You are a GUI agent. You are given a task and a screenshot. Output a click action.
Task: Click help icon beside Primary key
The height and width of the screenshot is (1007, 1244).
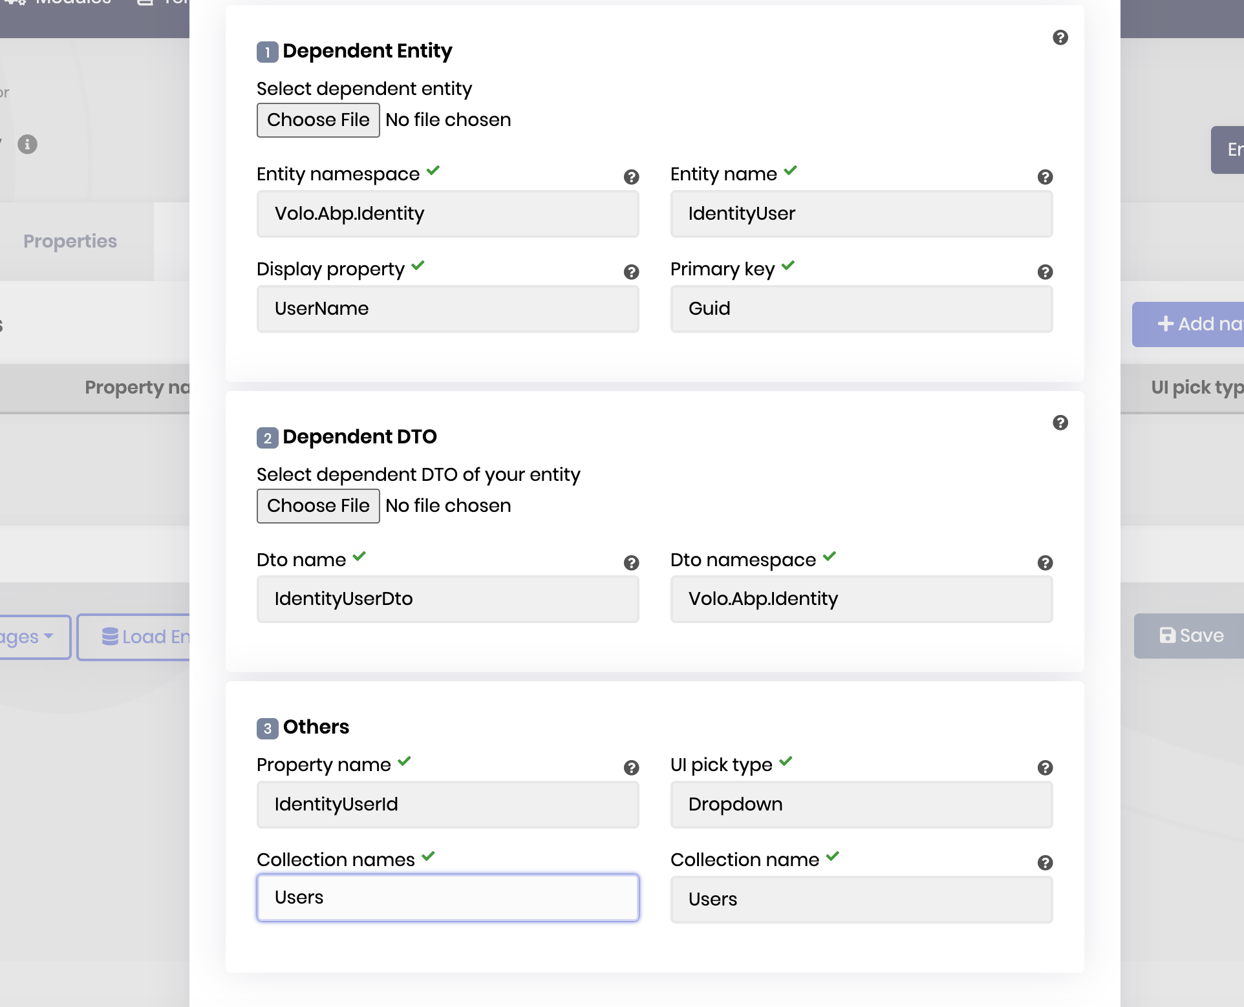point(1045,272)
